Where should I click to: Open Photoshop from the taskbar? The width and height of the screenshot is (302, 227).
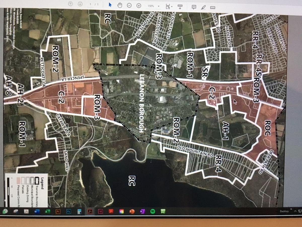(x=68, y=211)
